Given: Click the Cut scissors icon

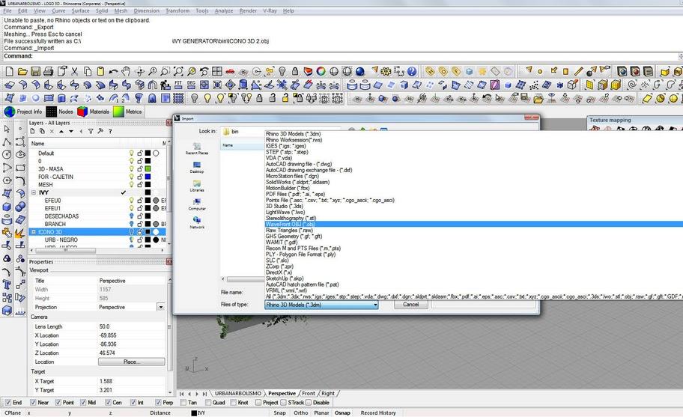Looking at the screenshot, I should point(74,71).
